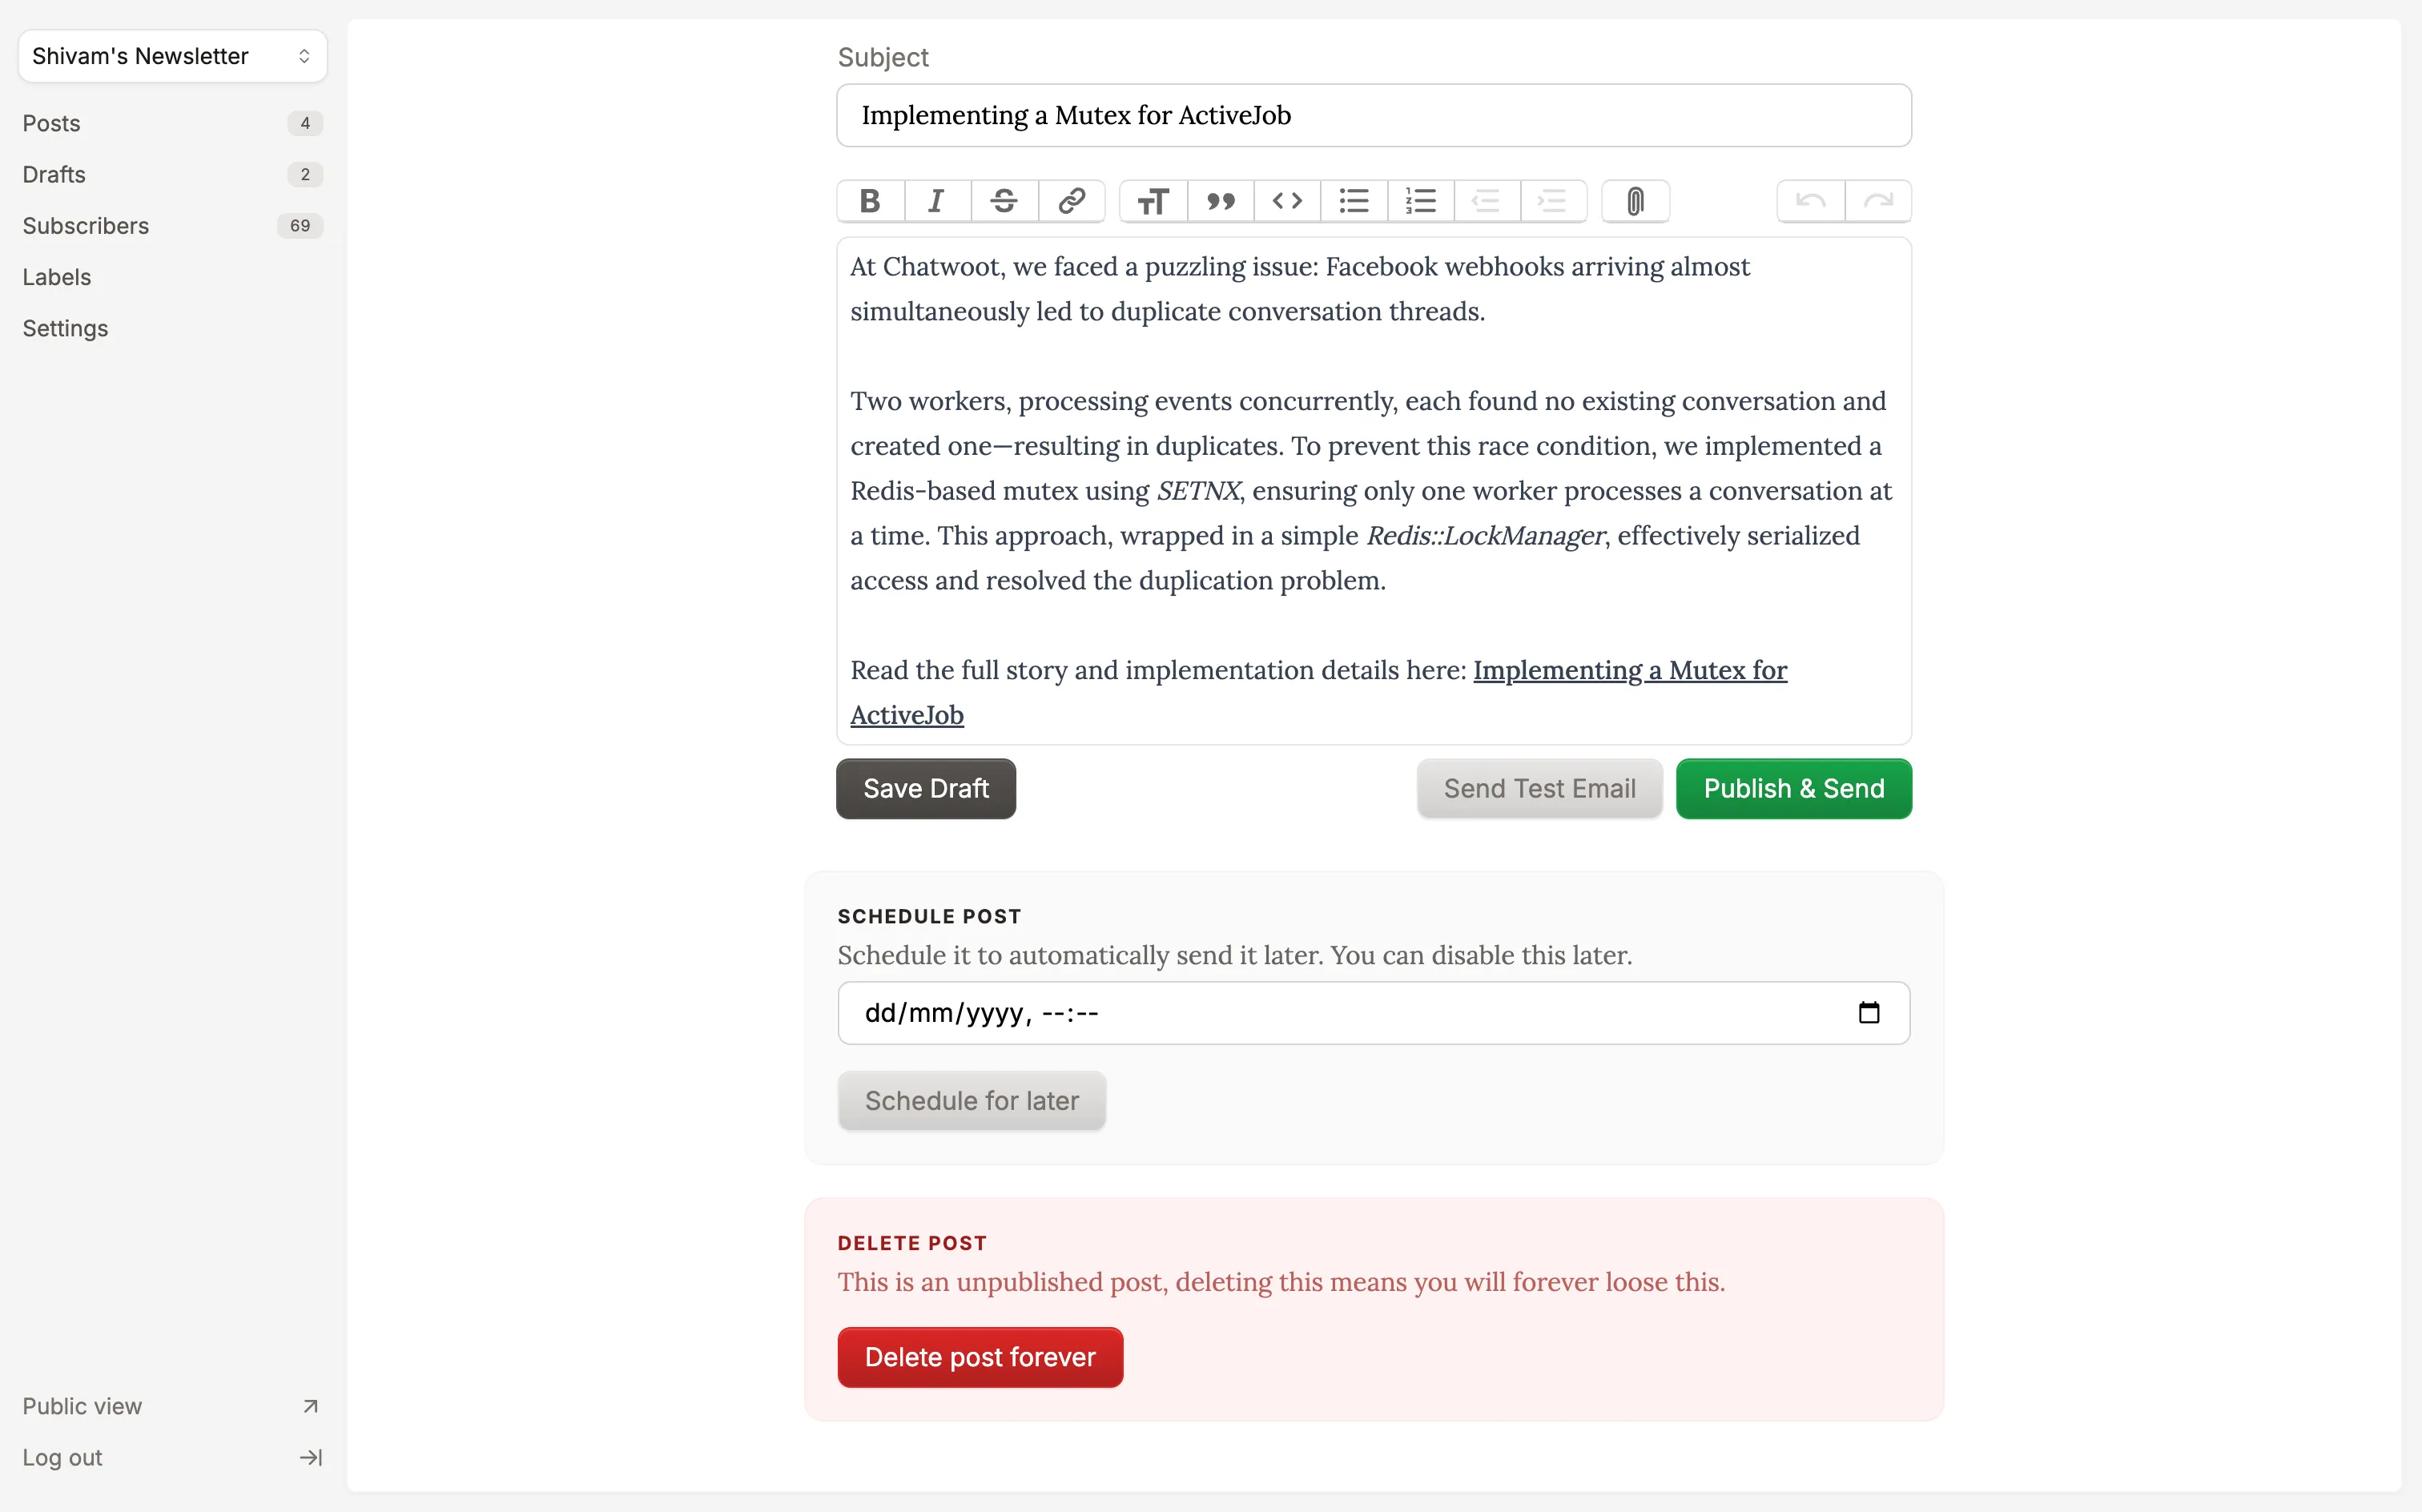
Task: Undo the last edit
Action: tap(1810, 200)
